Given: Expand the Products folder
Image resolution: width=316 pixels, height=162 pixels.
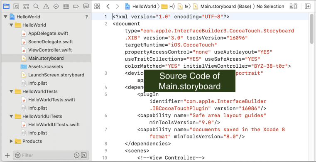Looking at the screenshot, I should coord(11,141).
